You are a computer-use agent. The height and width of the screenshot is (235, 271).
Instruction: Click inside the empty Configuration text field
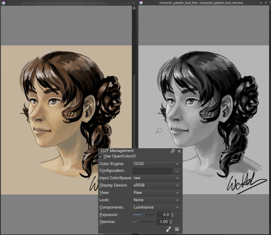(x=152, y=171)
